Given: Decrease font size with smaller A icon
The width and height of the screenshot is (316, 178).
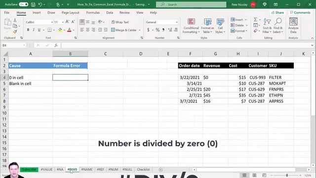Looking at the screenshot, I should [73, 22].
